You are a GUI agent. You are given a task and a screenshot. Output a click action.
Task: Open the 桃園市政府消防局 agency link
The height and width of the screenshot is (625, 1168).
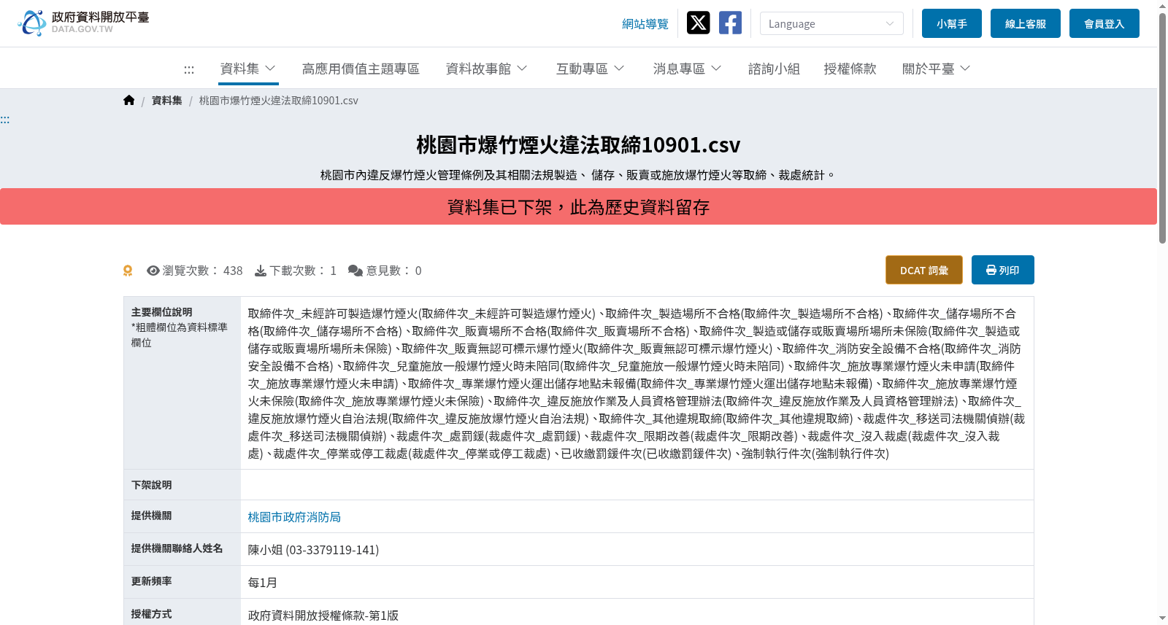(294, 517)
